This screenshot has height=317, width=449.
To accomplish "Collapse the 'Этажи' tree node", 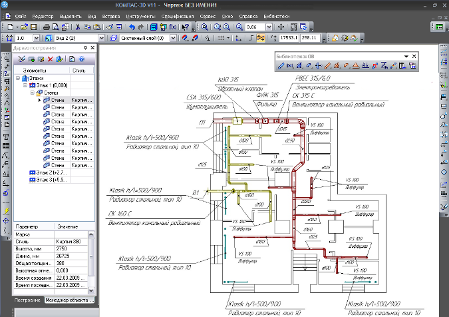I will tap(18, 78).
